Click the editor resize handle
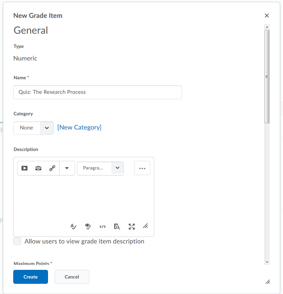Screen dimensions: 283x294 [145, 226]
